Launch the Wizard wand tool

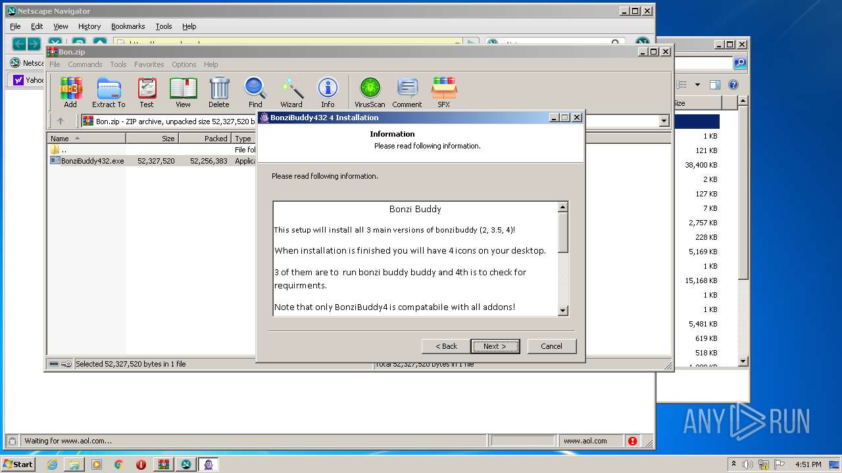(x=291, y=92)
